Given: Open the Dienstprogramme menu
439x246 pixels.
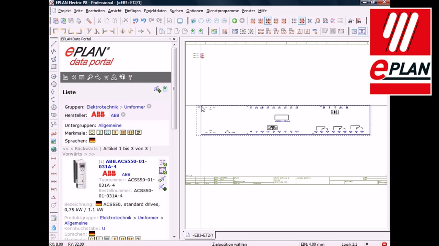Looking at the screenshot, I should pyautogui.click(x=223, y=11).
